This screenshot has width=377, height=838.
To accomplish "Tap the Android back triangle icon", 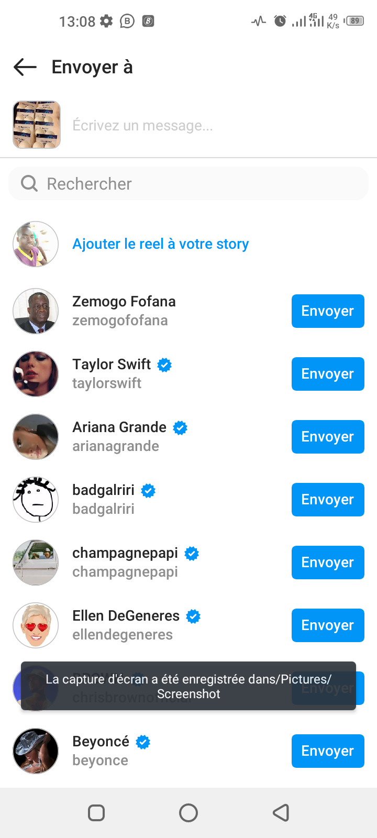I will pyautogui.click(x=281, y=813).
